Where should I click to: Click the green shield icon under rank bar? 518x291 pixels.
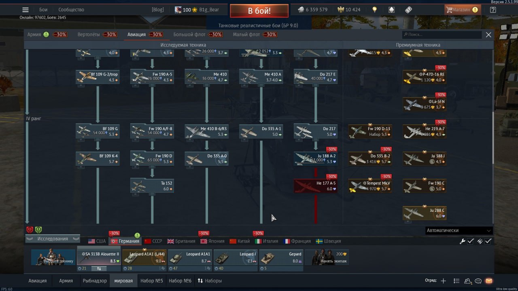(38, 230)
